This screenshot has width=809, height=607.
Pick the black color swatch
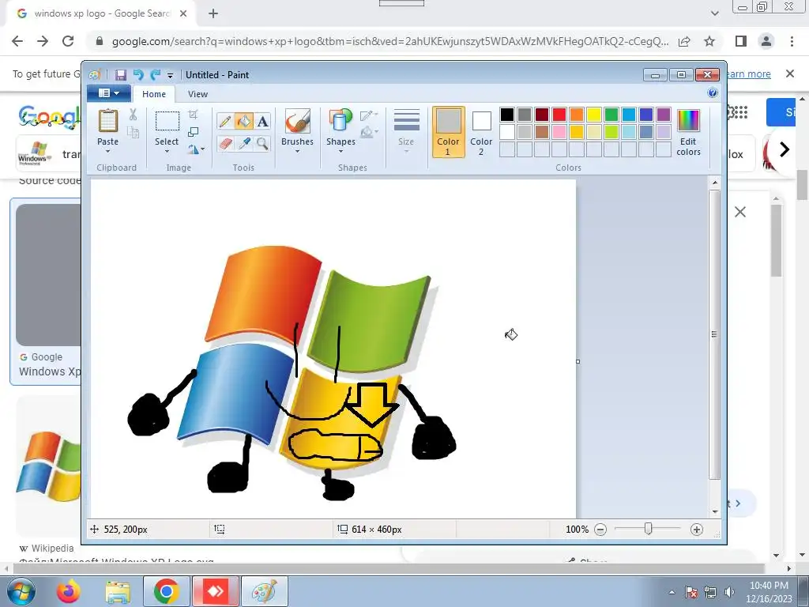pyautogui.click(x=507, y=115)
